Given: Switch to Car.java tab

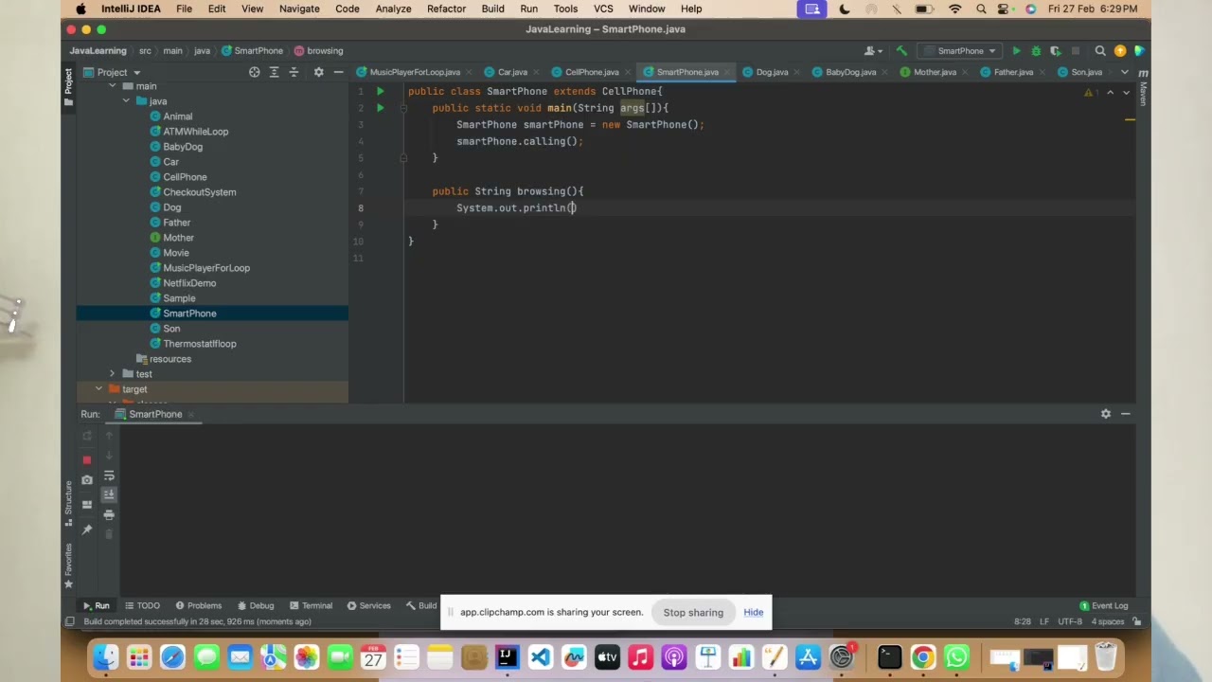Looking at the screenshot, I should point(512,72).
